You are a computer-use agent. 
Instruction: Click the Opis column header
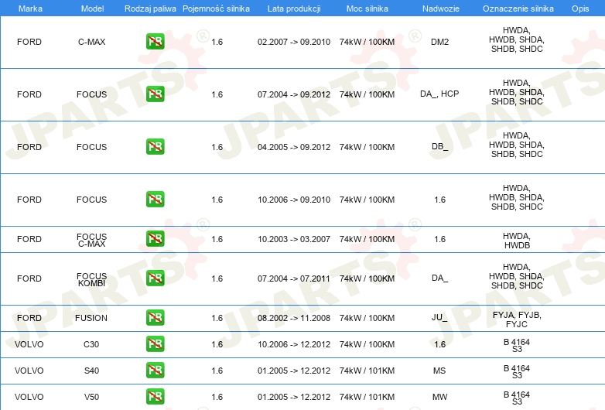pos(580,9)
